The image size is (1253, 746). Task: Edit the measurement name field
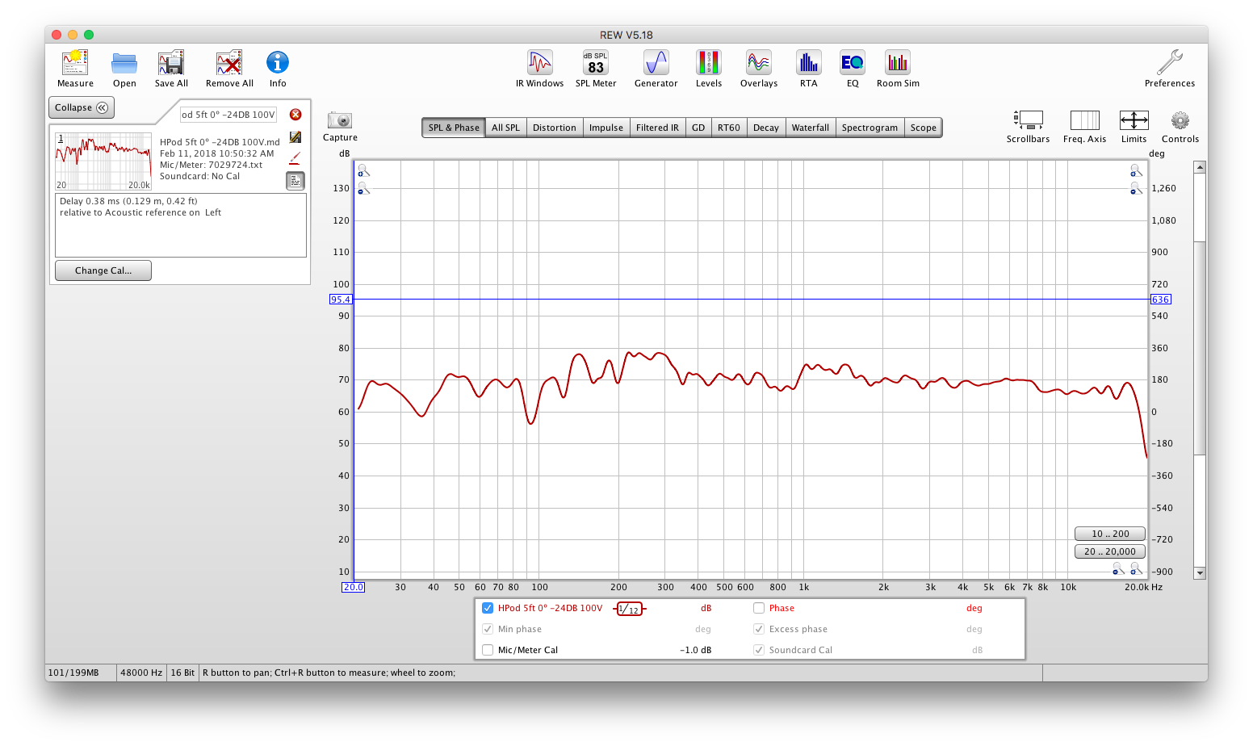click(228, 115)
